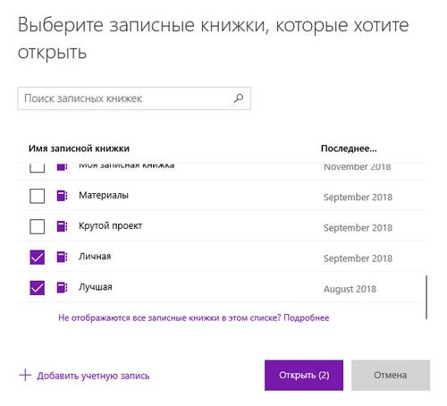447x406 pixels.
Task: Click the partially hidden top notebook icon
Action: click(62, 166)
